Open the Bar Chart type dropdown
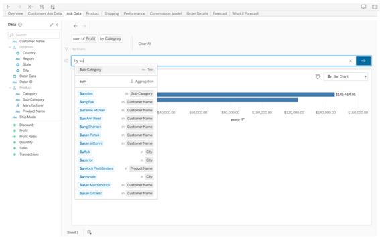380x242 pixels. coord(346,76)
